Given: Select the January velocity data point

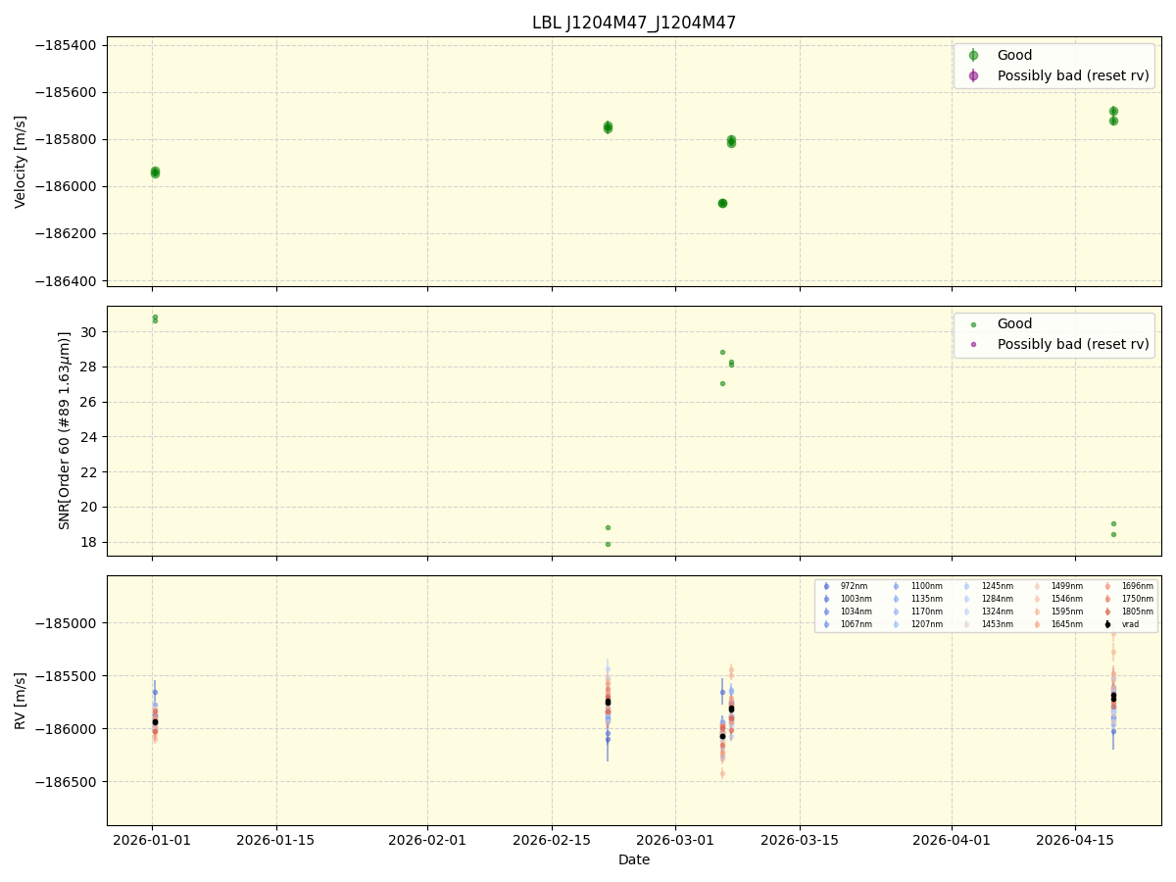Looking at the screenshot, I should pos(155,172).
